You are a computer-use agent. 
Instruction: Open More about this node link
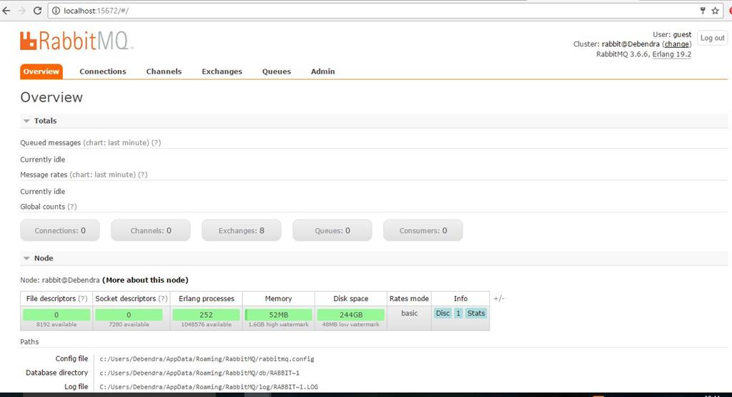coord(145,280)
